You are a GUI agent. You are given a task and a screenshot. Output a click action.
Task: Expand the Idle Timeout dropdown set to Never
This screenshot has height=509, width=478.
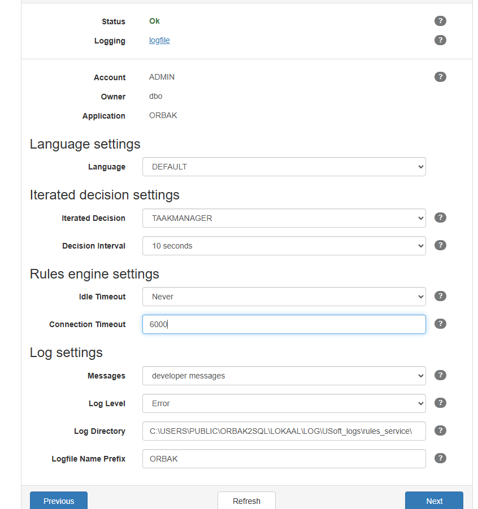(x=284, y=297)
